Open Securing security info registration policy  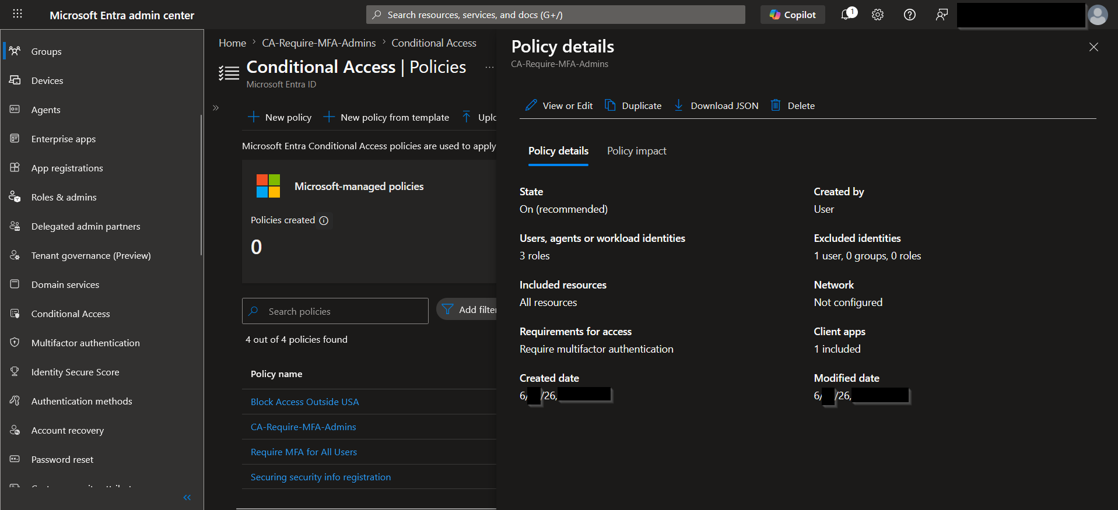pos(321,477)
